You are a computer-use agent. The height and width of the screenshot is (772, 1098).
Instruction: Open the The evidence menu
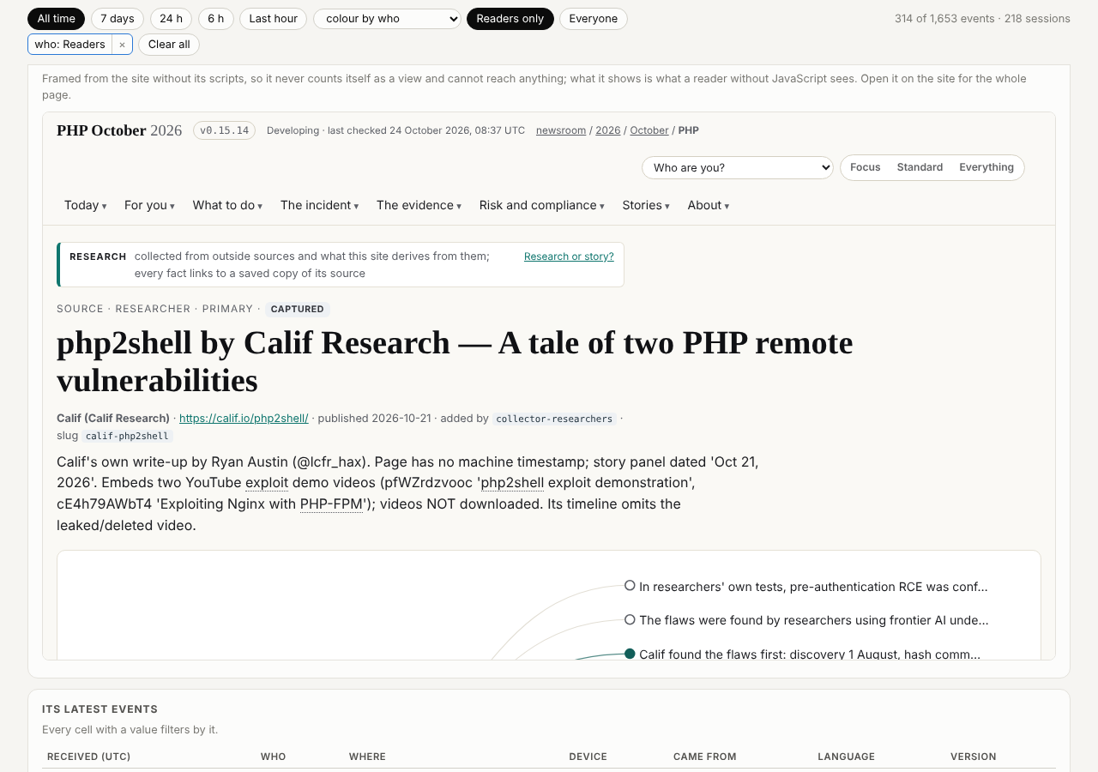pyautogui.click(x=419, y=205)
